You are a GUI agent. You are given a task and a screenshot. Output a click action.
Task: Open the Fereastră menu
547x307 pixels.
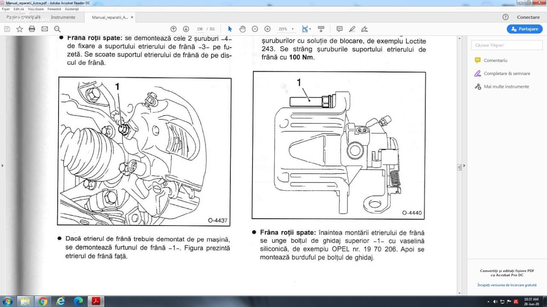54,9
